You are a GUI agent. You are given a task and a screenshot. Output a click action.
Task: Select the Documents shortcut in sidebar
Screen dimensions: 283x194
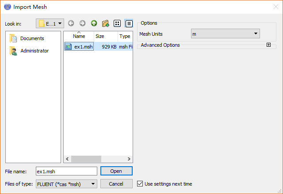click(27, 38)
